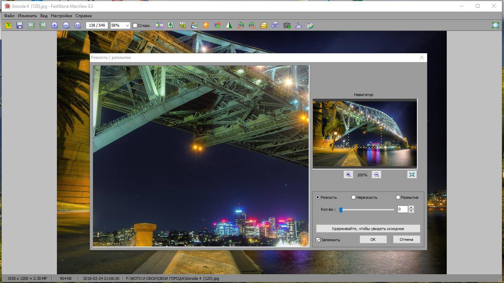504x283 pixels.
Task: Click the printer icon
Action: point(275,25)
